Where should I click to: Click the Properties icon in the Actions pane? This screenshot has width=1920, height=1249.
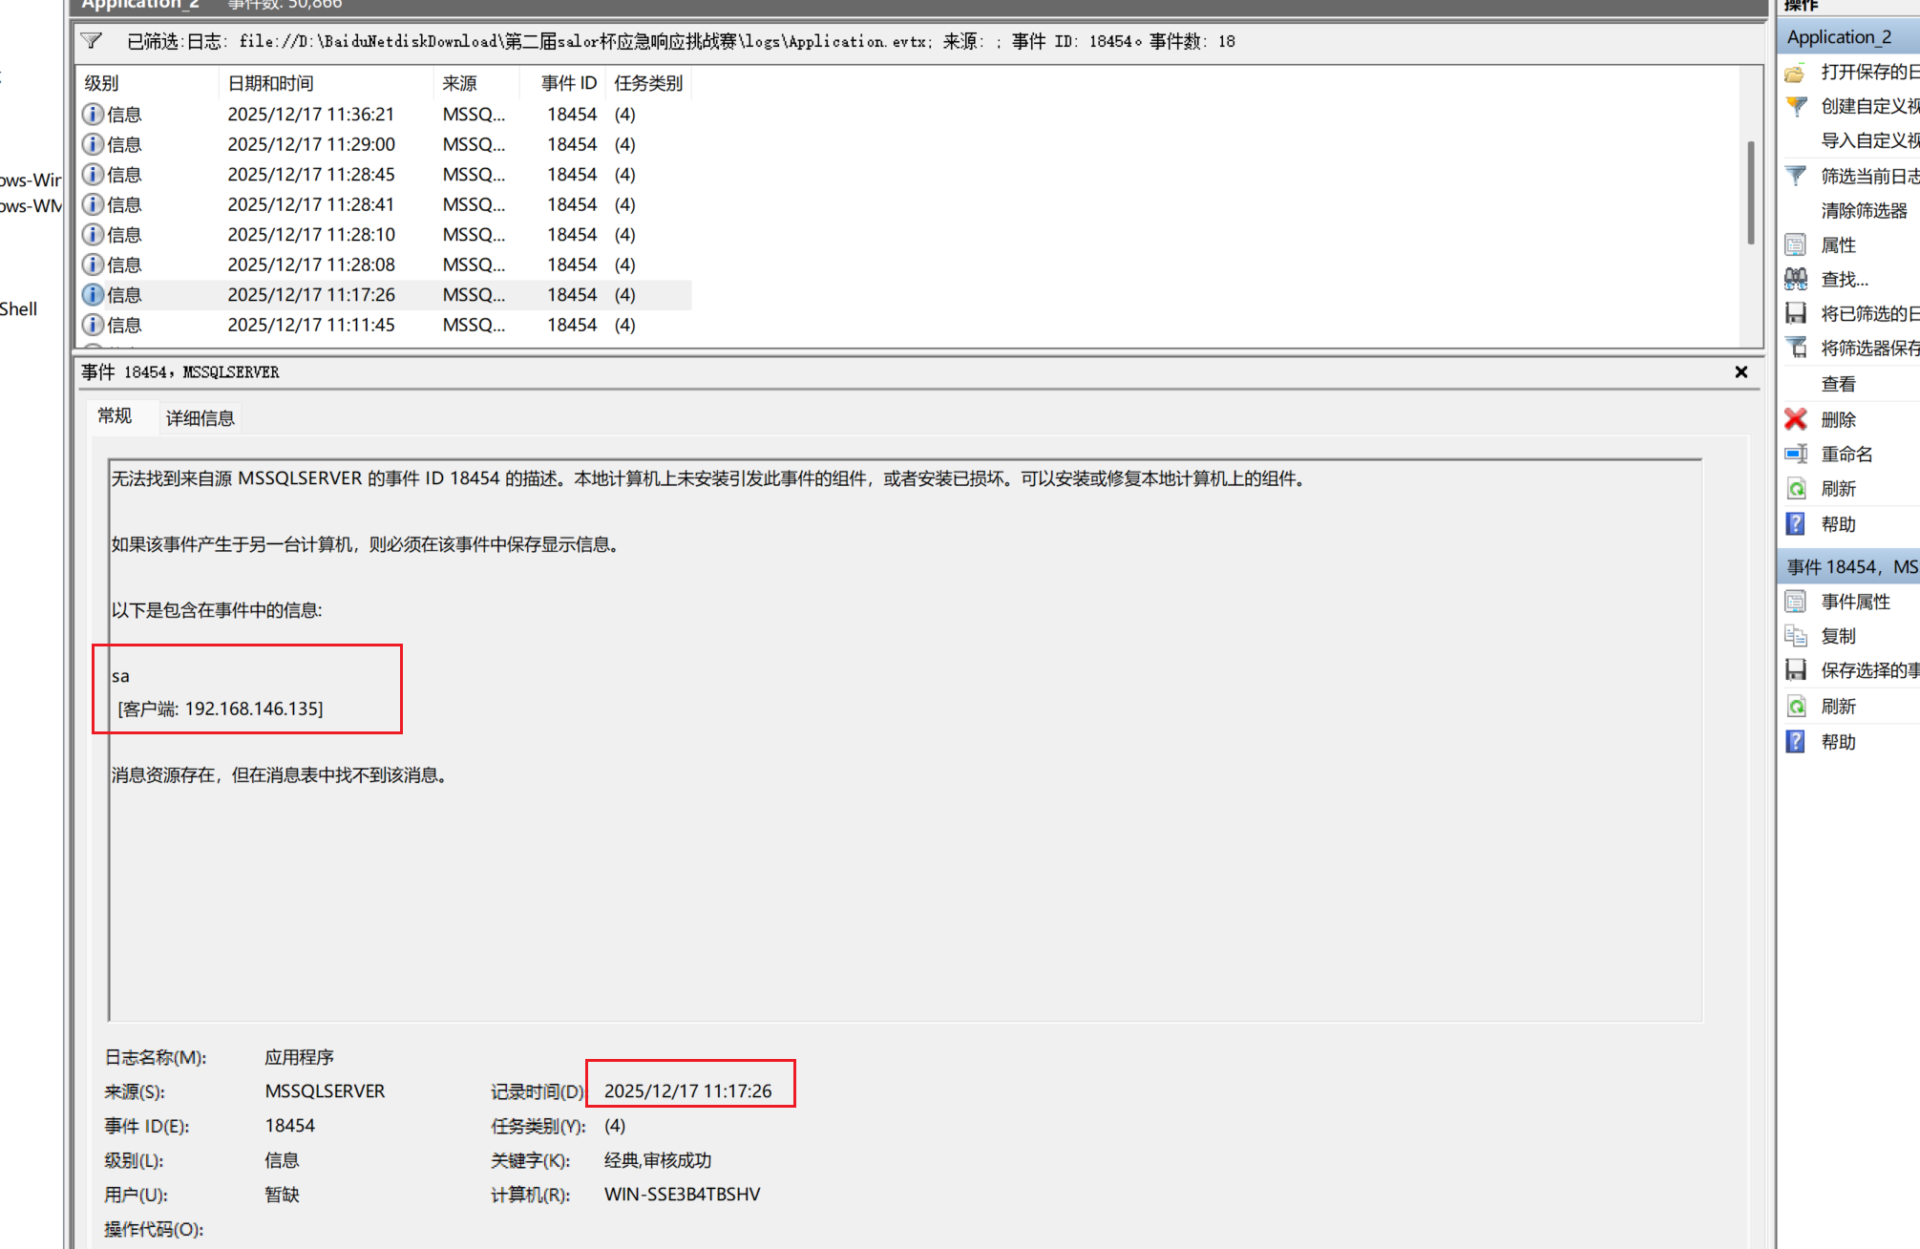click(1796, 245)
